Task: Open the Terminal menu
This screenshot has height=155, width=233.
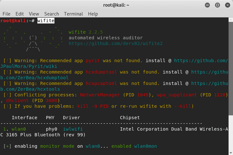Action: click(x=73, y=14)
